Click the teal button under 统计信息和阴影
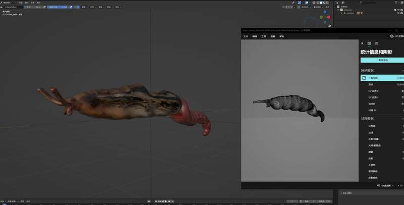Screen dimensions: 404x205 (x=382, y=60)
